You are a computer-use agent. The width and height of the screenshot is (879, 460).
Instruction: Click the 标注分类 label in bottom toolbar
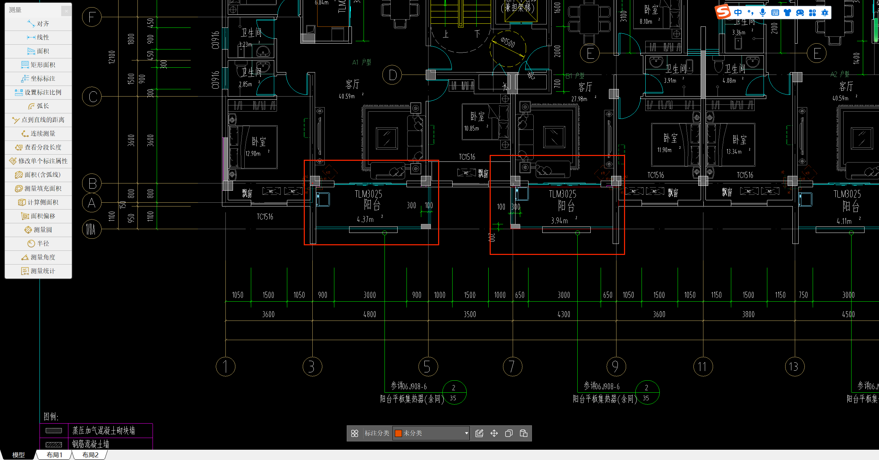(x=377, y=433)
